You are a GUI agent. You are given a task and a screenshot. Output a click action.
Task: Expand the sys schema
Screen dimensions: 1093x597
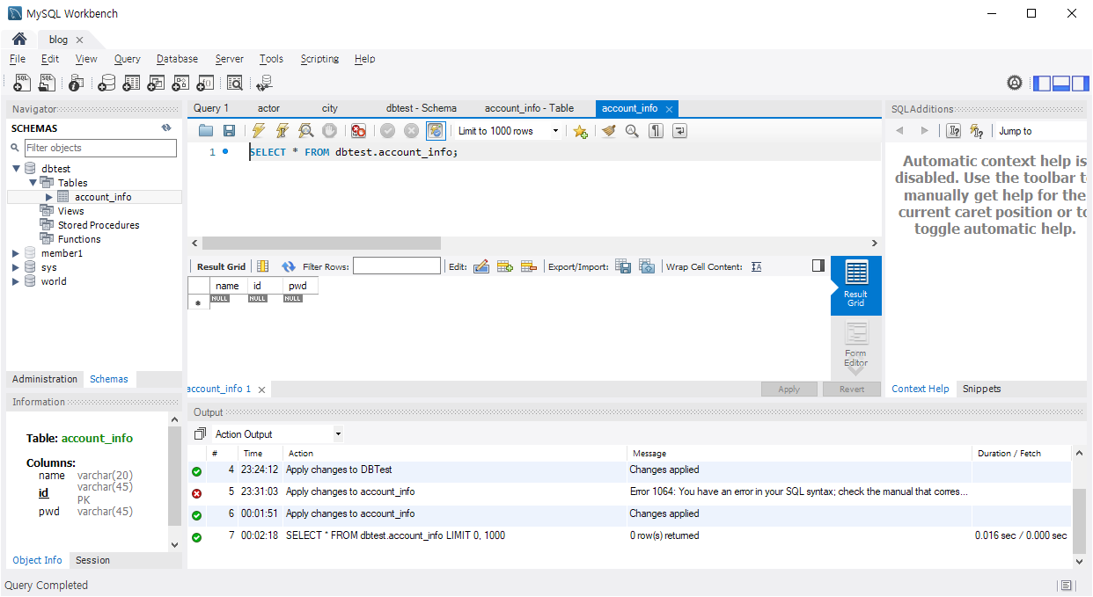[16, 267]
